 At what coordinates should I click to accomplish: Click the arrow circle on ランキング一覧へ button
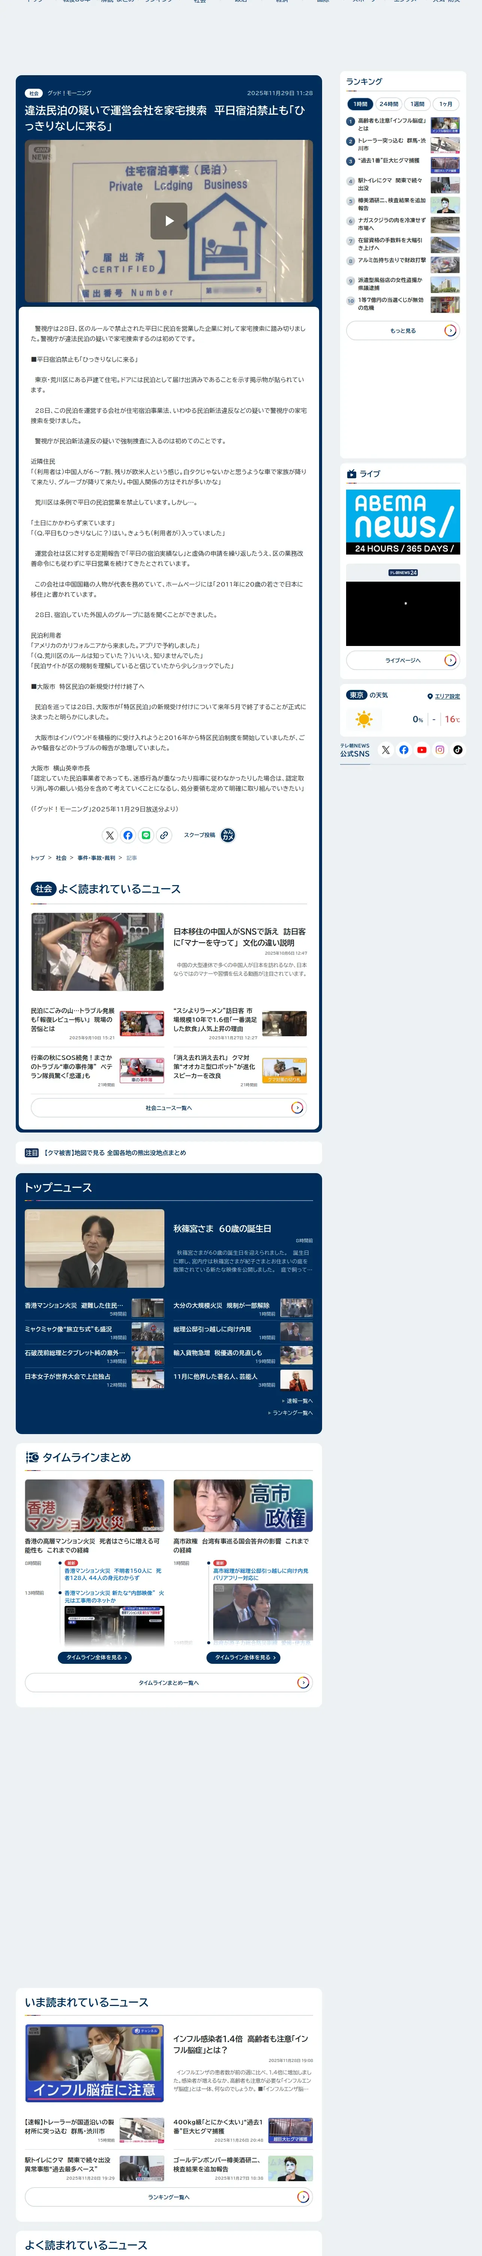pos(304,2197)
